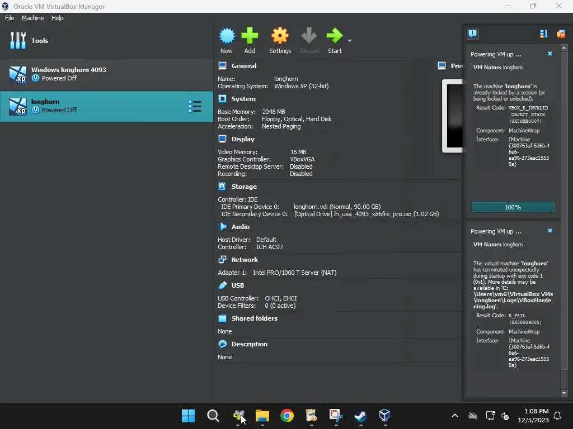This screenshot has width=573, height=429.
Task: Launch Google Chrome from taskbar
Action: click(x=287, y=416)
